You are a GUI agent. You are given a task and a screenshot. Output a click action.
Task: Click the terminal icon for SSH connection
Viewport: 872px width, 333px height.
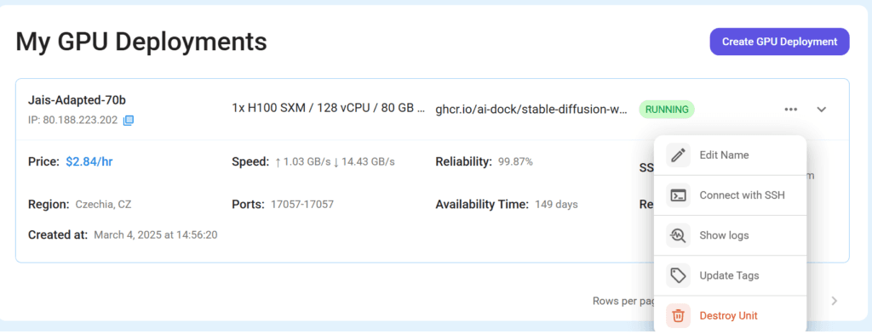coord(678,195)
